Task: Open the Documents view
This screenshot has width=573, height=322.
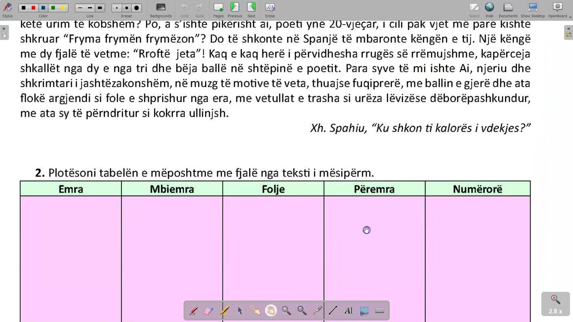Action: coord(508,10)
